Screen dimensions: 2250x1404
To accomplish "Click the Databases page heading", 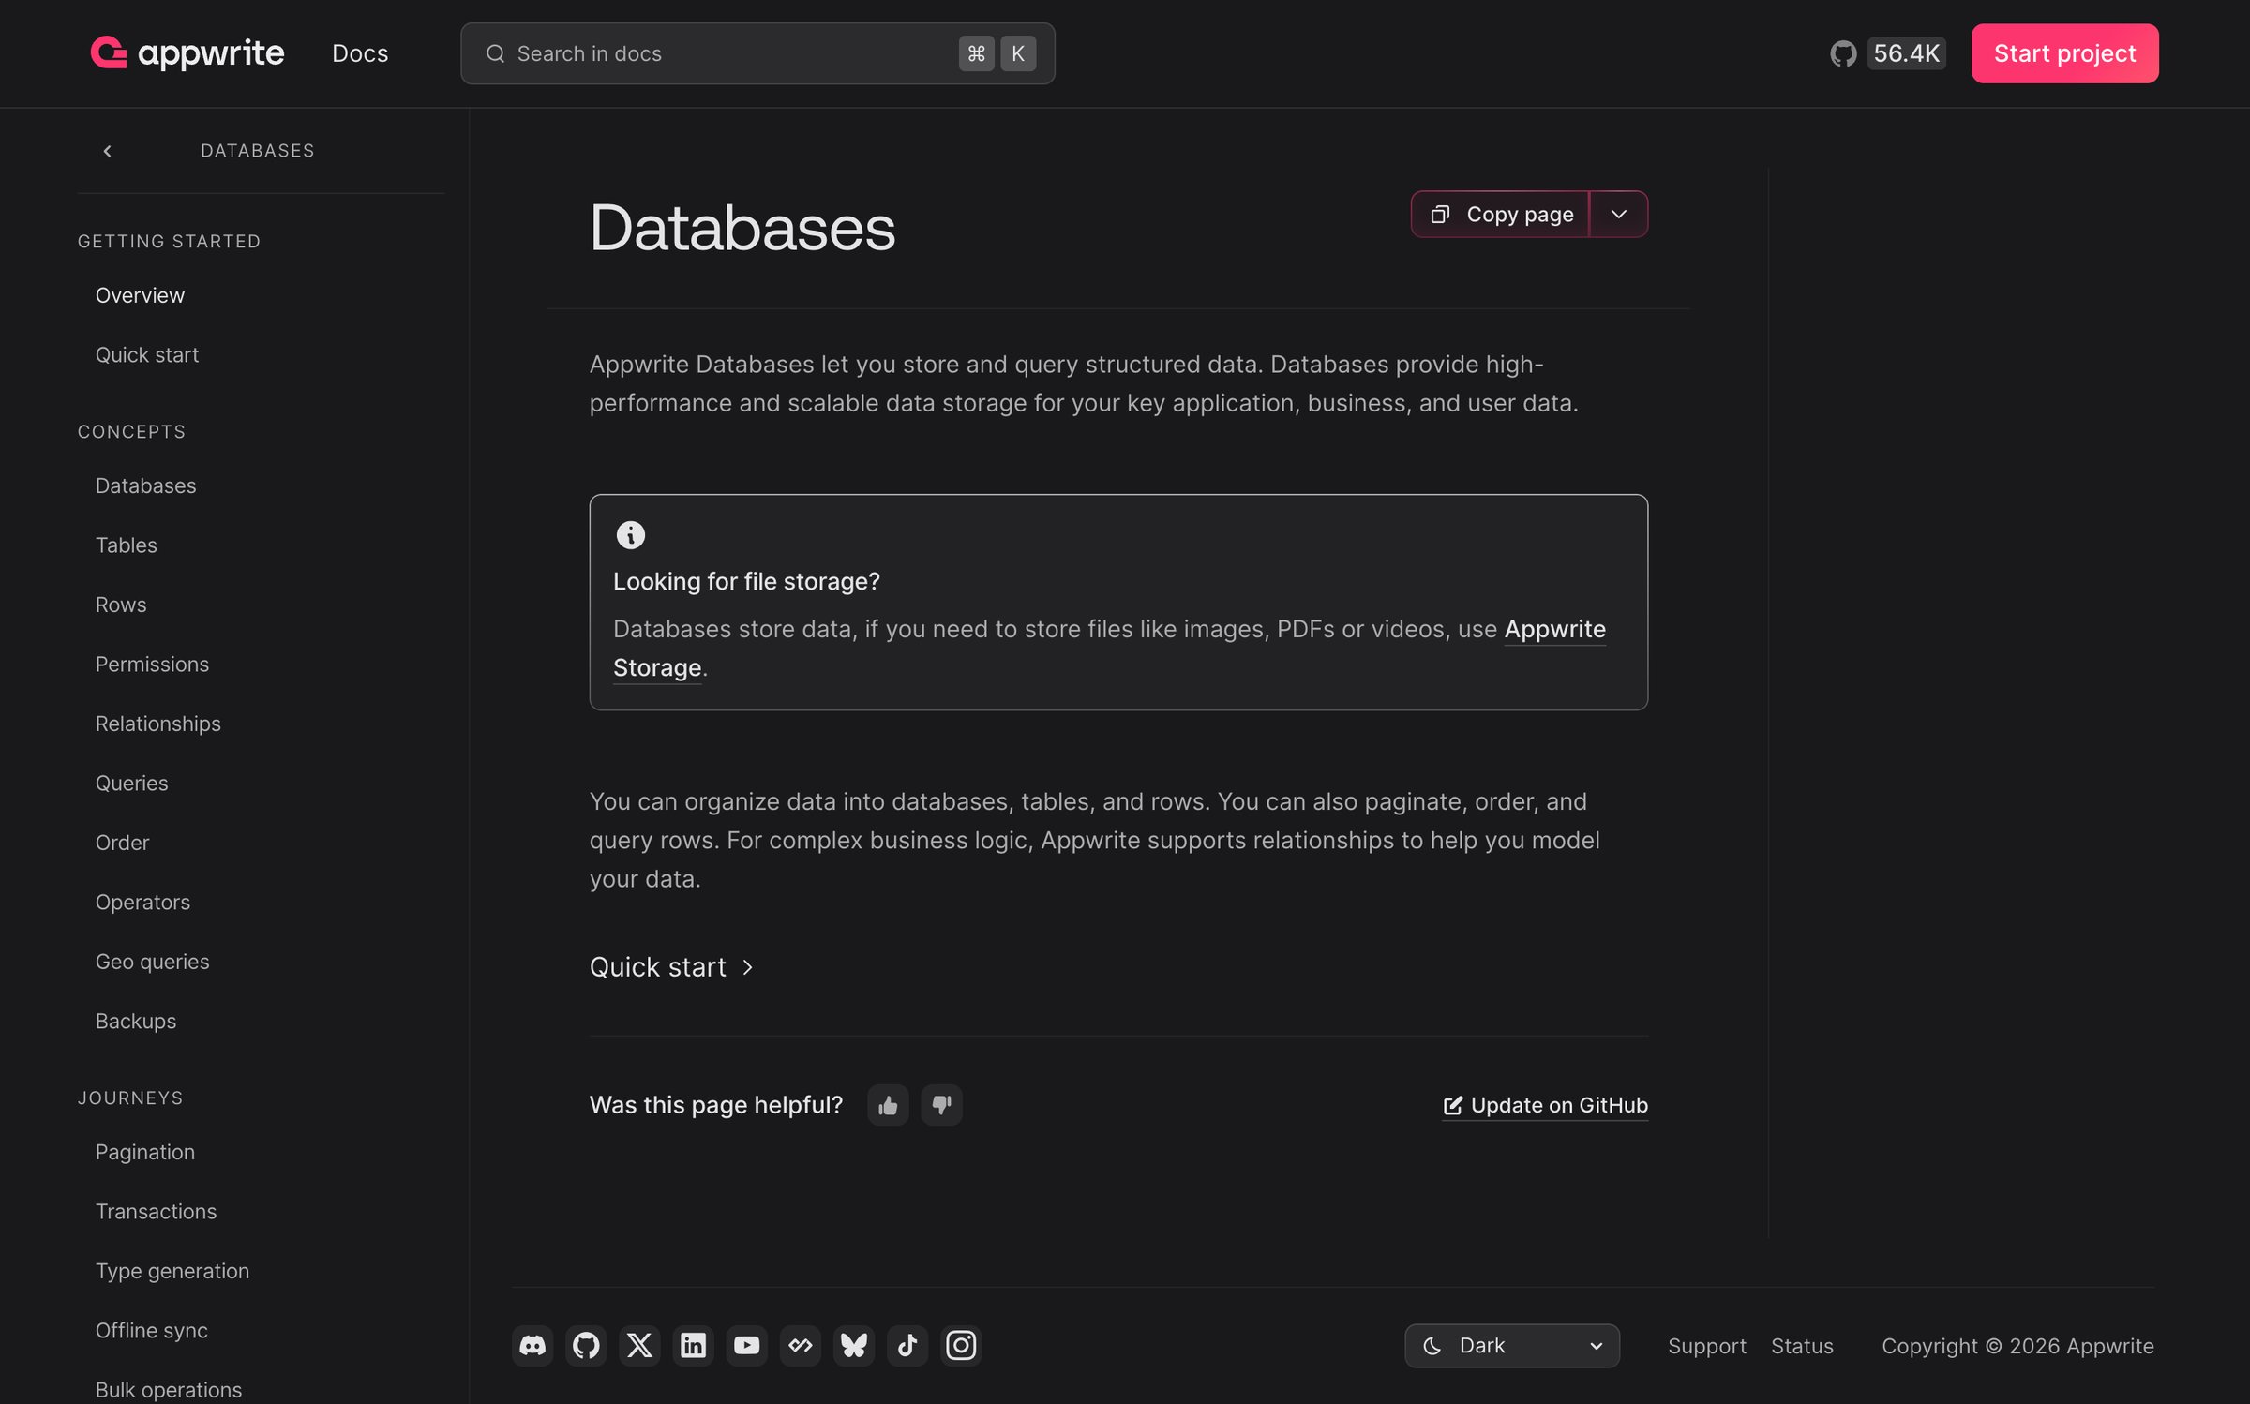I will click(x=742, y=228).
